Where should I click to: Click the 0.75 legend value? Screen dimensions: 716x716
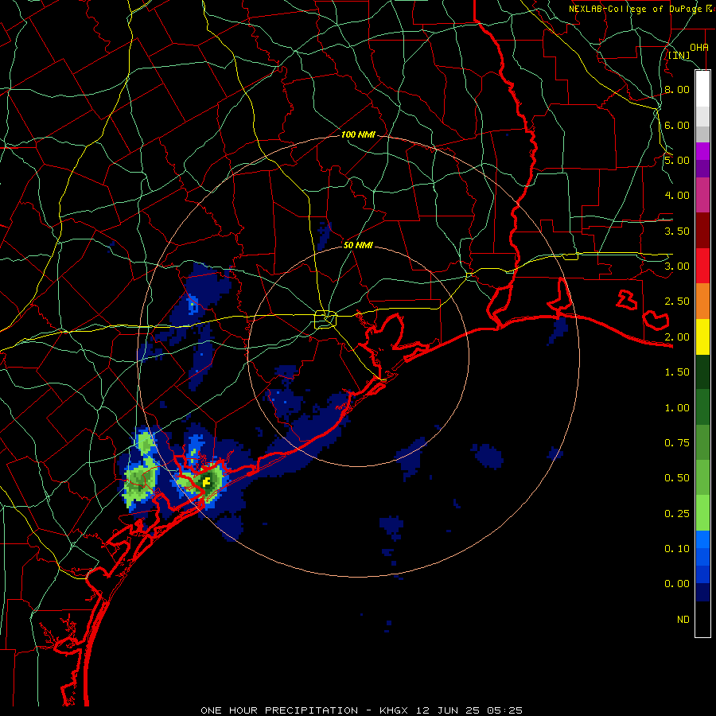coord(677,443)
